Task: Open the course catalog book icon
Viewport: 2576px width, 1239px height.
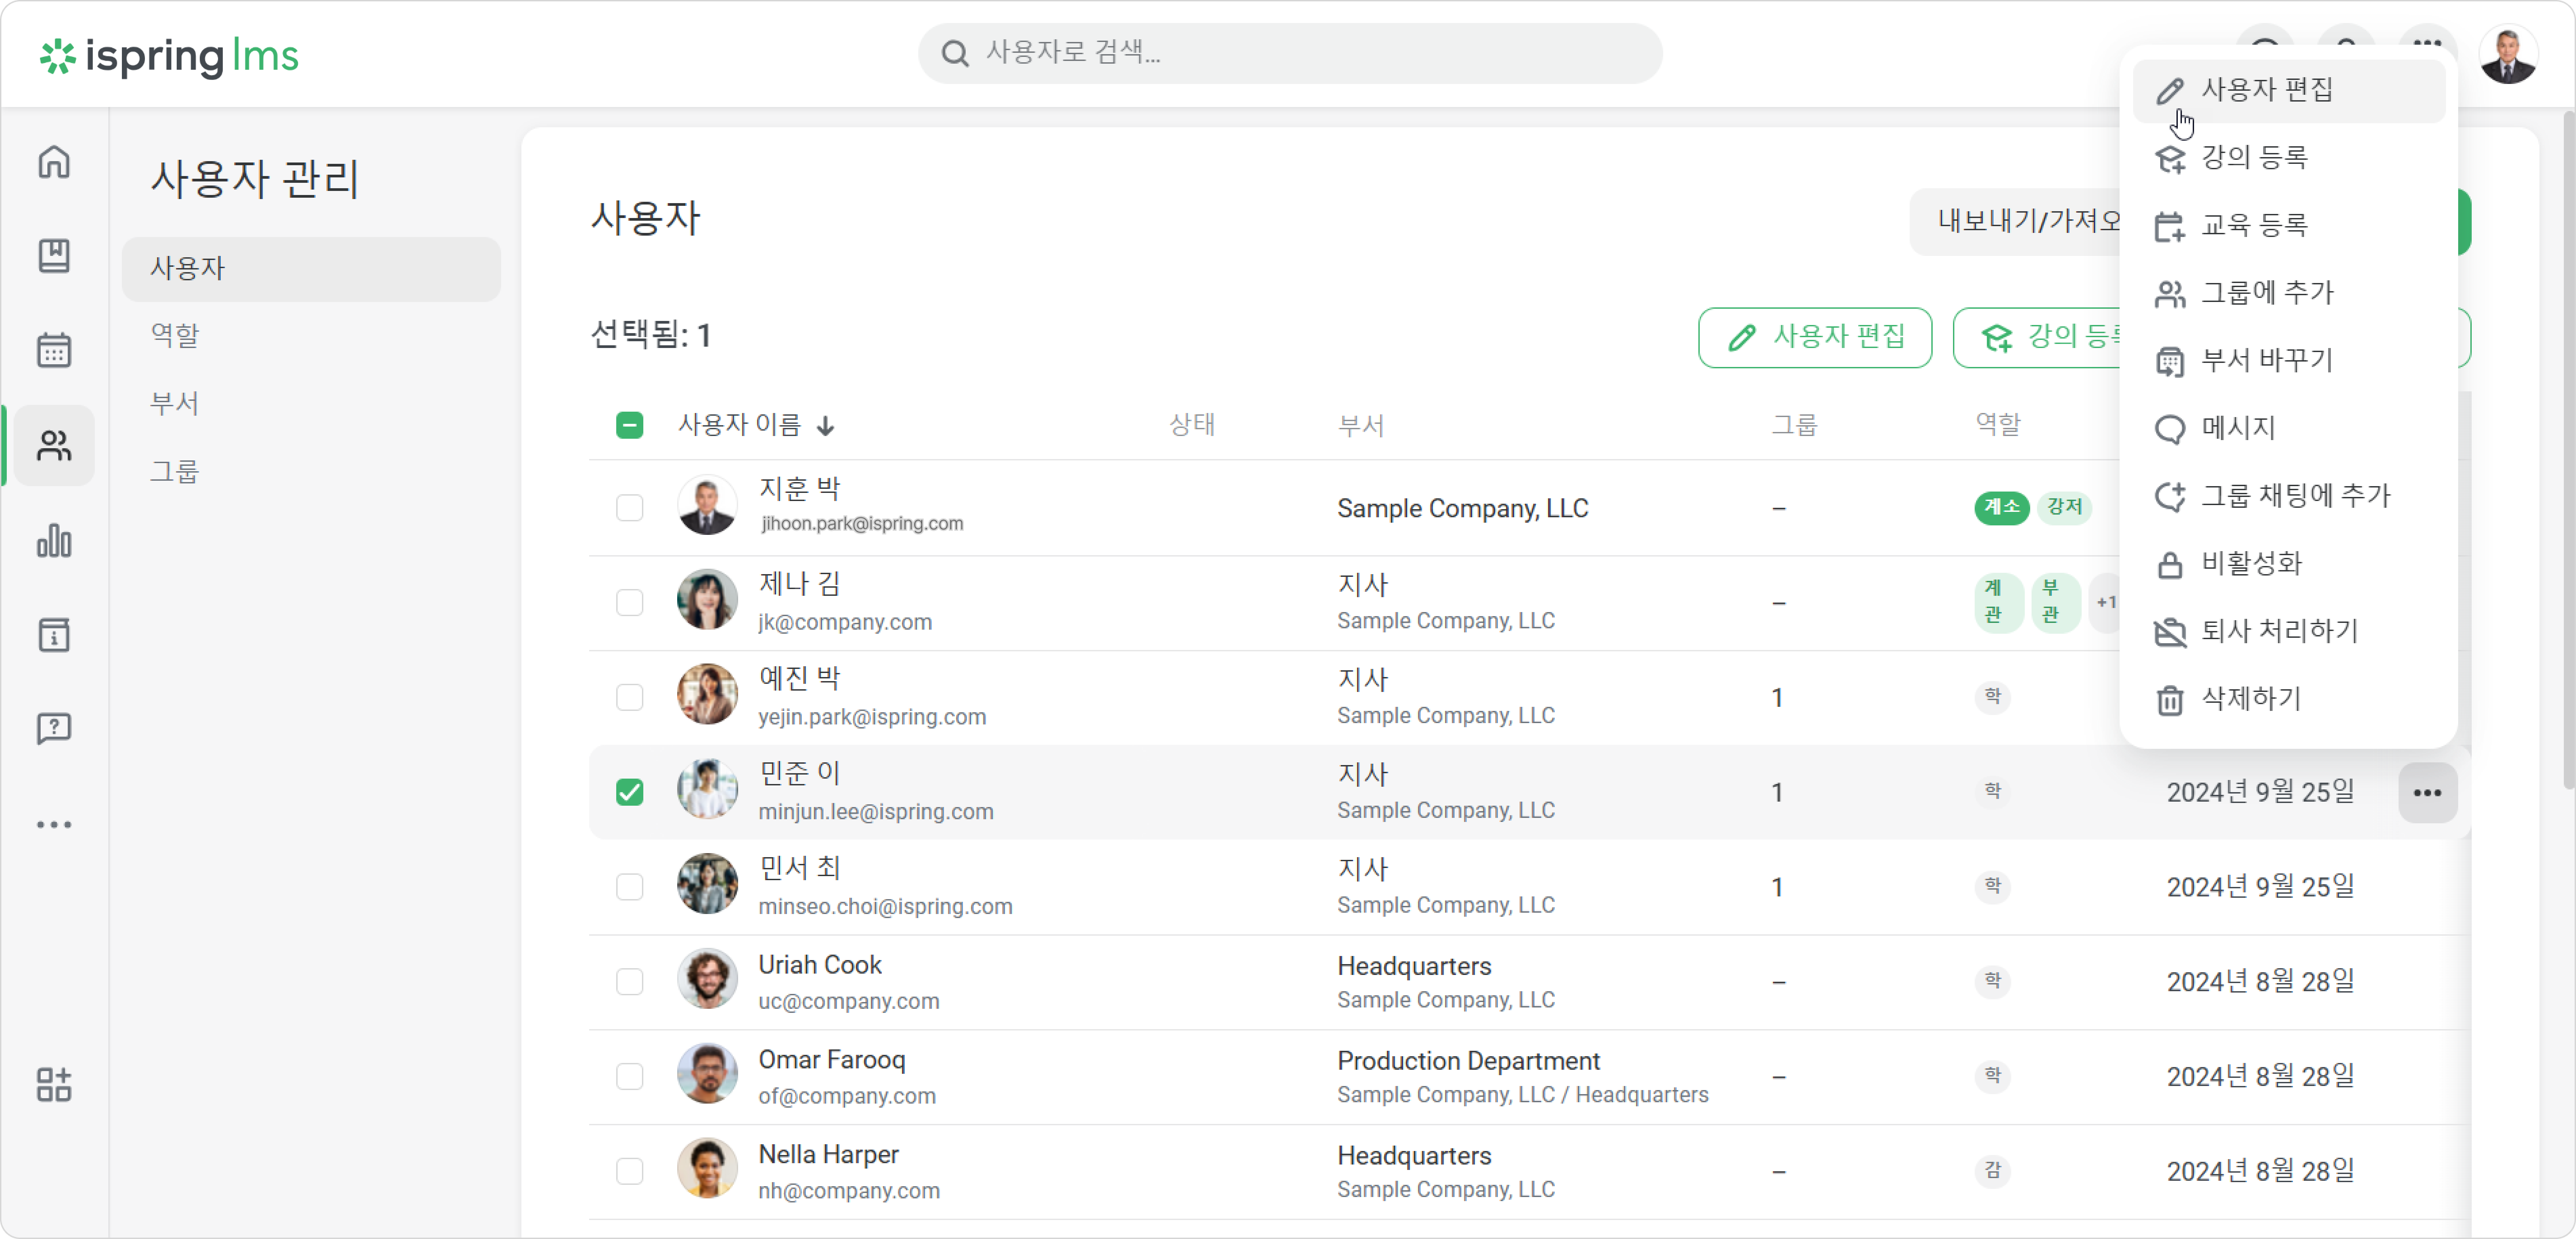Action: click(x=54, y=256)
